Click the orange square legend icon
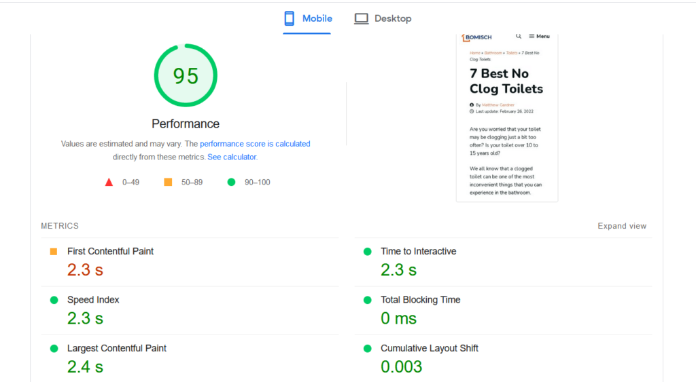Screen dimensions: 696x382 (x=168, y=182)
